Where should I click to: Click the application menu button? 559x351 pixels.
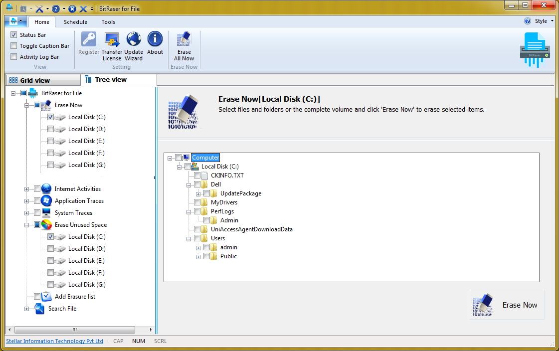coord(15,21)
